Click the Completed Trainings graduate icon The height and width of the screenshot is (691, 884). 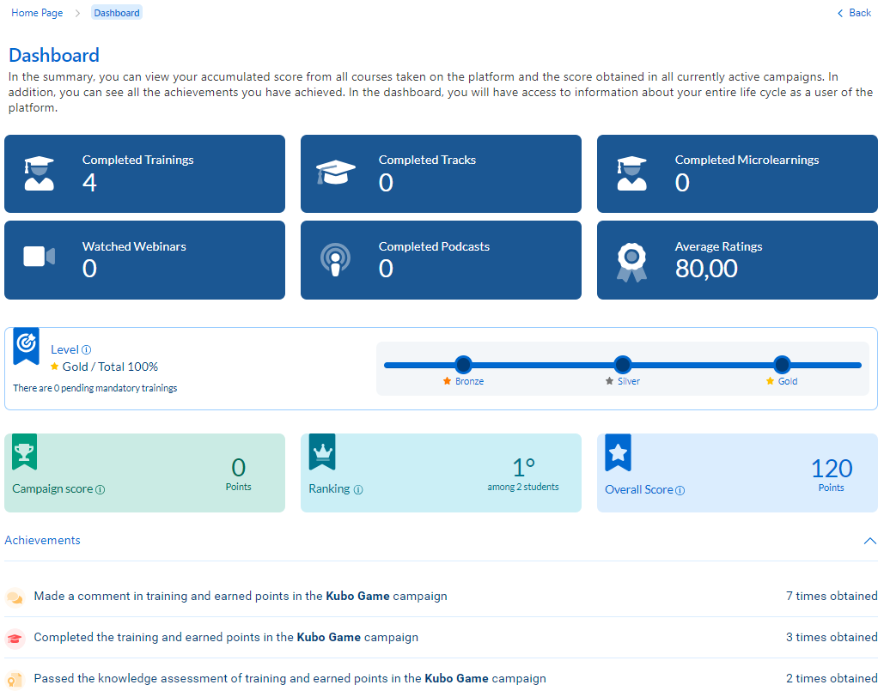click(38, 173)
